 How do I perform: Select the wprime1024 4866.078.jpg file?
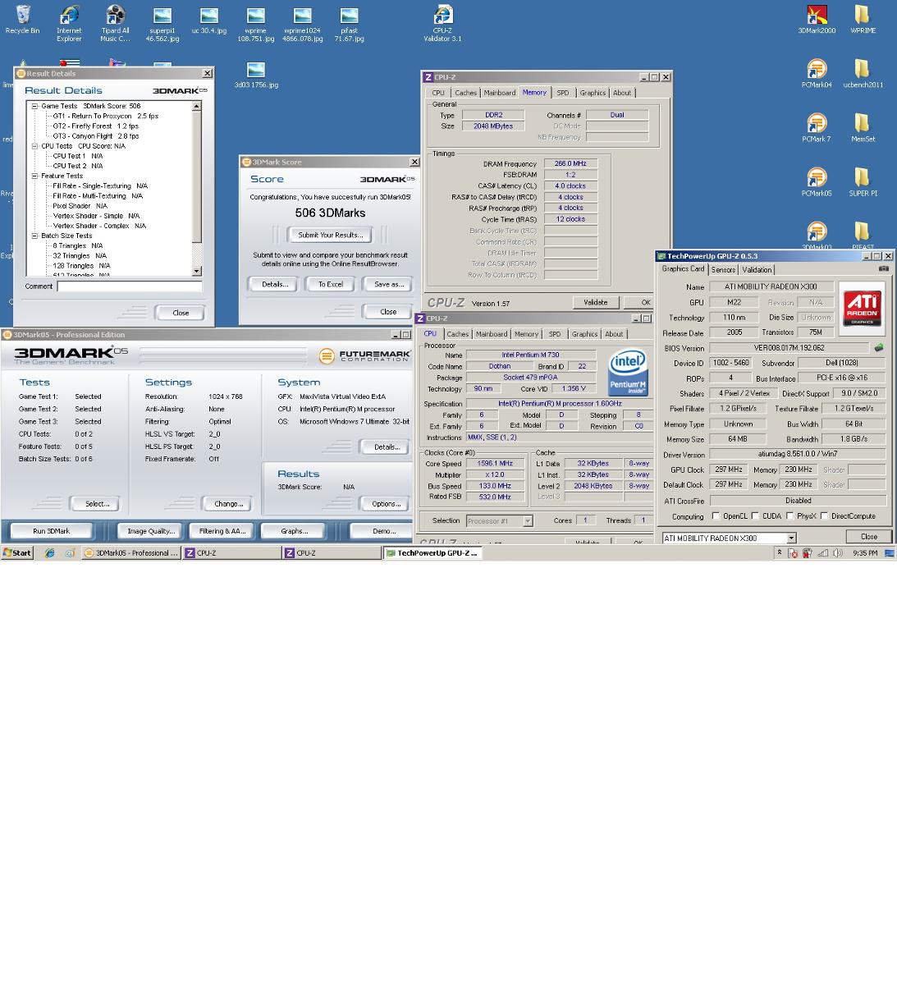point(302,23)
